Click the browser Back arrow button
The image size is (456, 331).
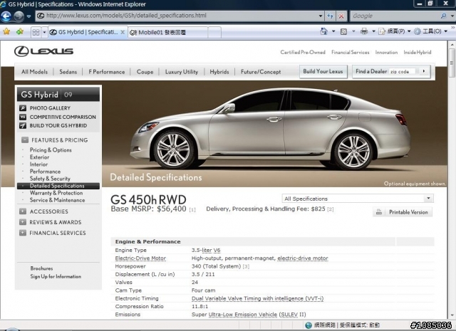6,16
